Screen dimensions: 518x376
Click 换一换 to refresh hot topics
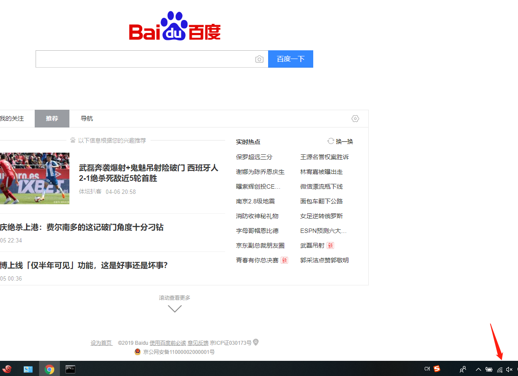(344, 142)
